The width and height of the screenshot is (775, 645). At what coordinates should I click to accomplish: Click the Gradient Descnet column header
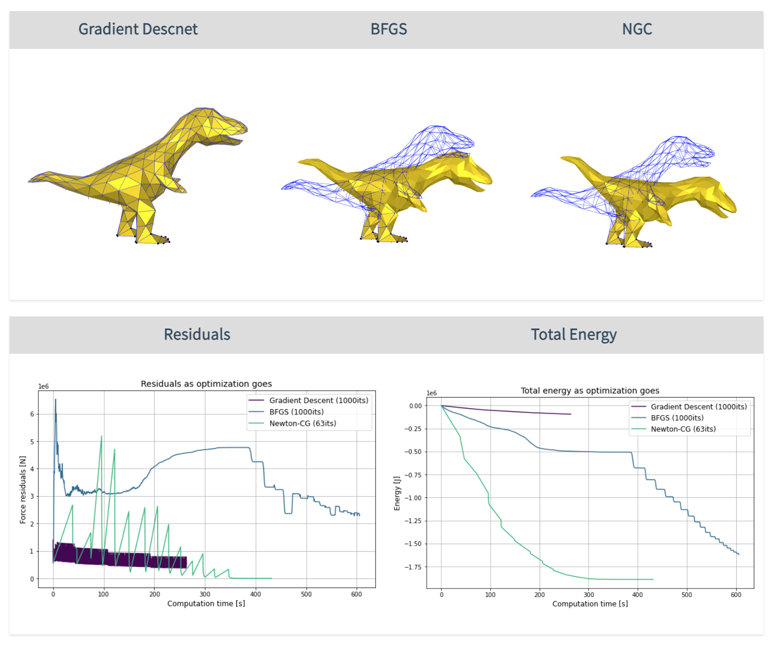[138, 29]
